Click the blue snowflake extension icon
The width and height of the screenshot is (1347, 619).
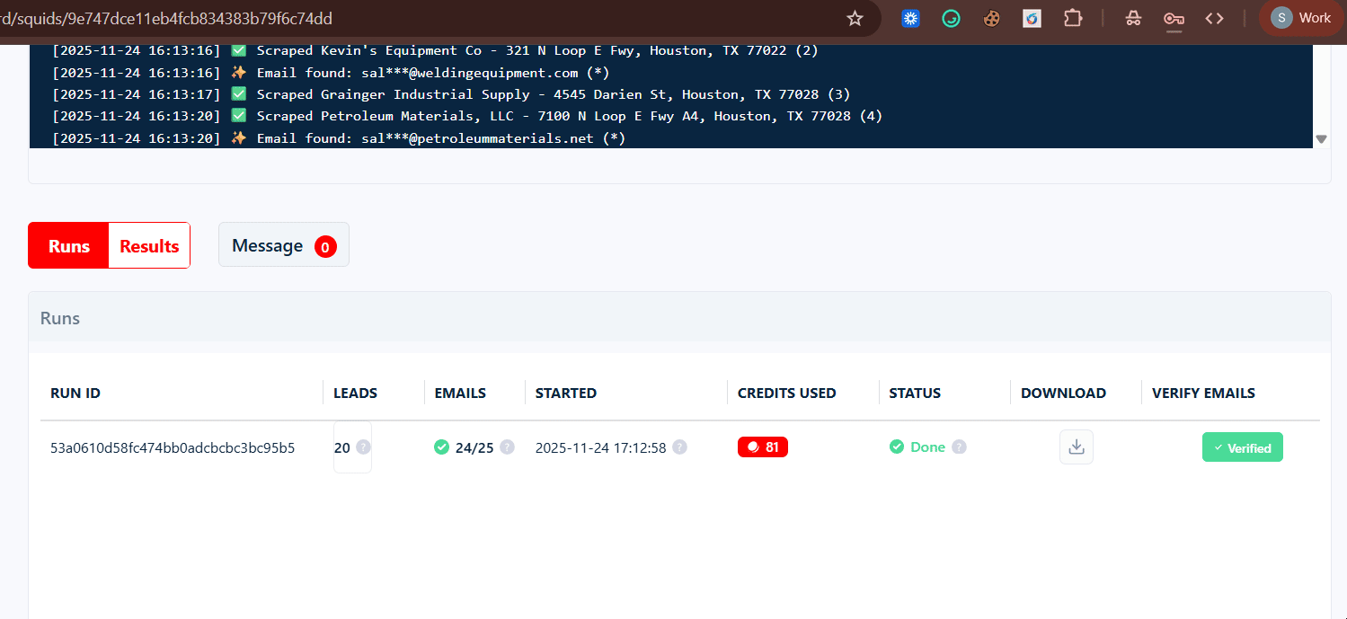point(910,18)
